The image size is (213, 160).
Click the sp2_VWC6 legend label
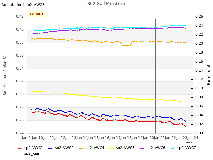tap(156, 148)
